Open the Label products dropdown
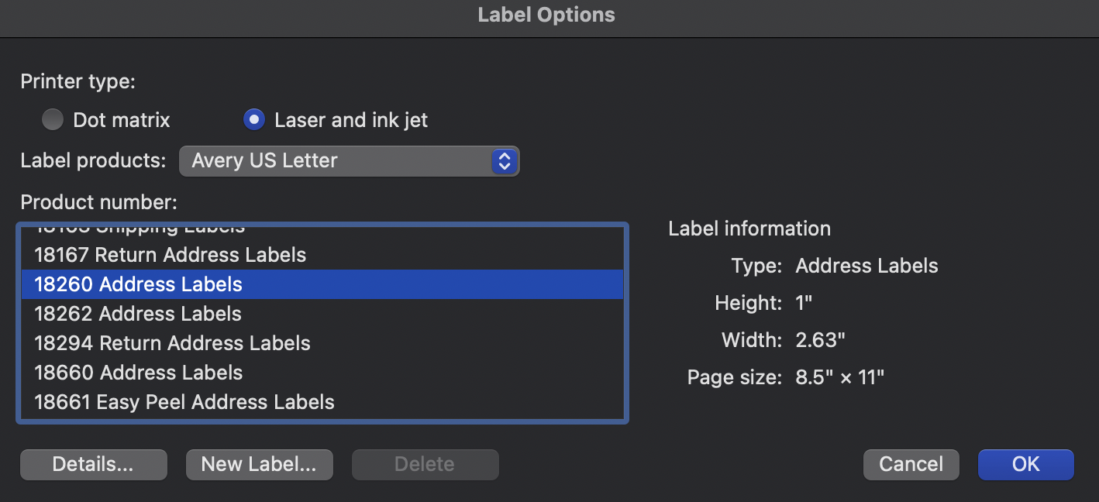1099x502 pixels. point(349,161)
